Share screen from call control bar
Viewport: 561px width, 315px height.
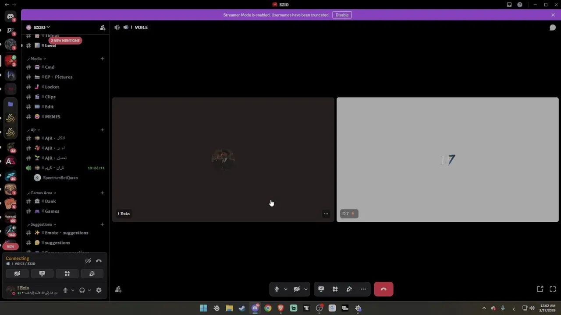tap(321, 289)
